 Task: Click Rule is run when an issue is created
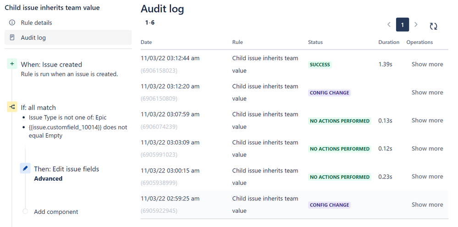(70, 74)
